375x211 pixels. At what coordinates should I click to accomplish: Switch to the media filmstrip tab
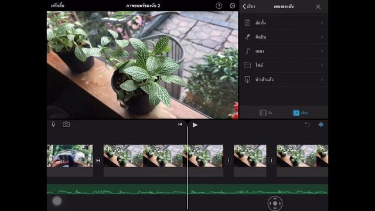(265, 113)
